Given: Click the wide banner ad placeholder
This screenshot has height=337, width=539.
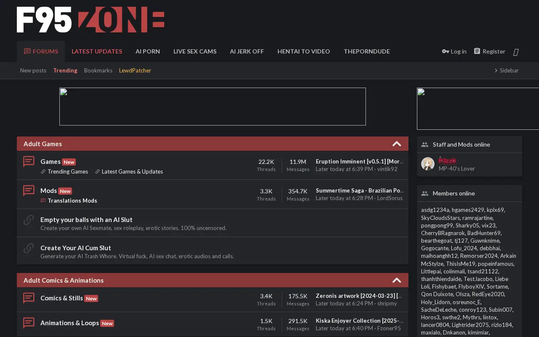Looking at the screenshot, I should pyautogui.click(x=213, y=107).
